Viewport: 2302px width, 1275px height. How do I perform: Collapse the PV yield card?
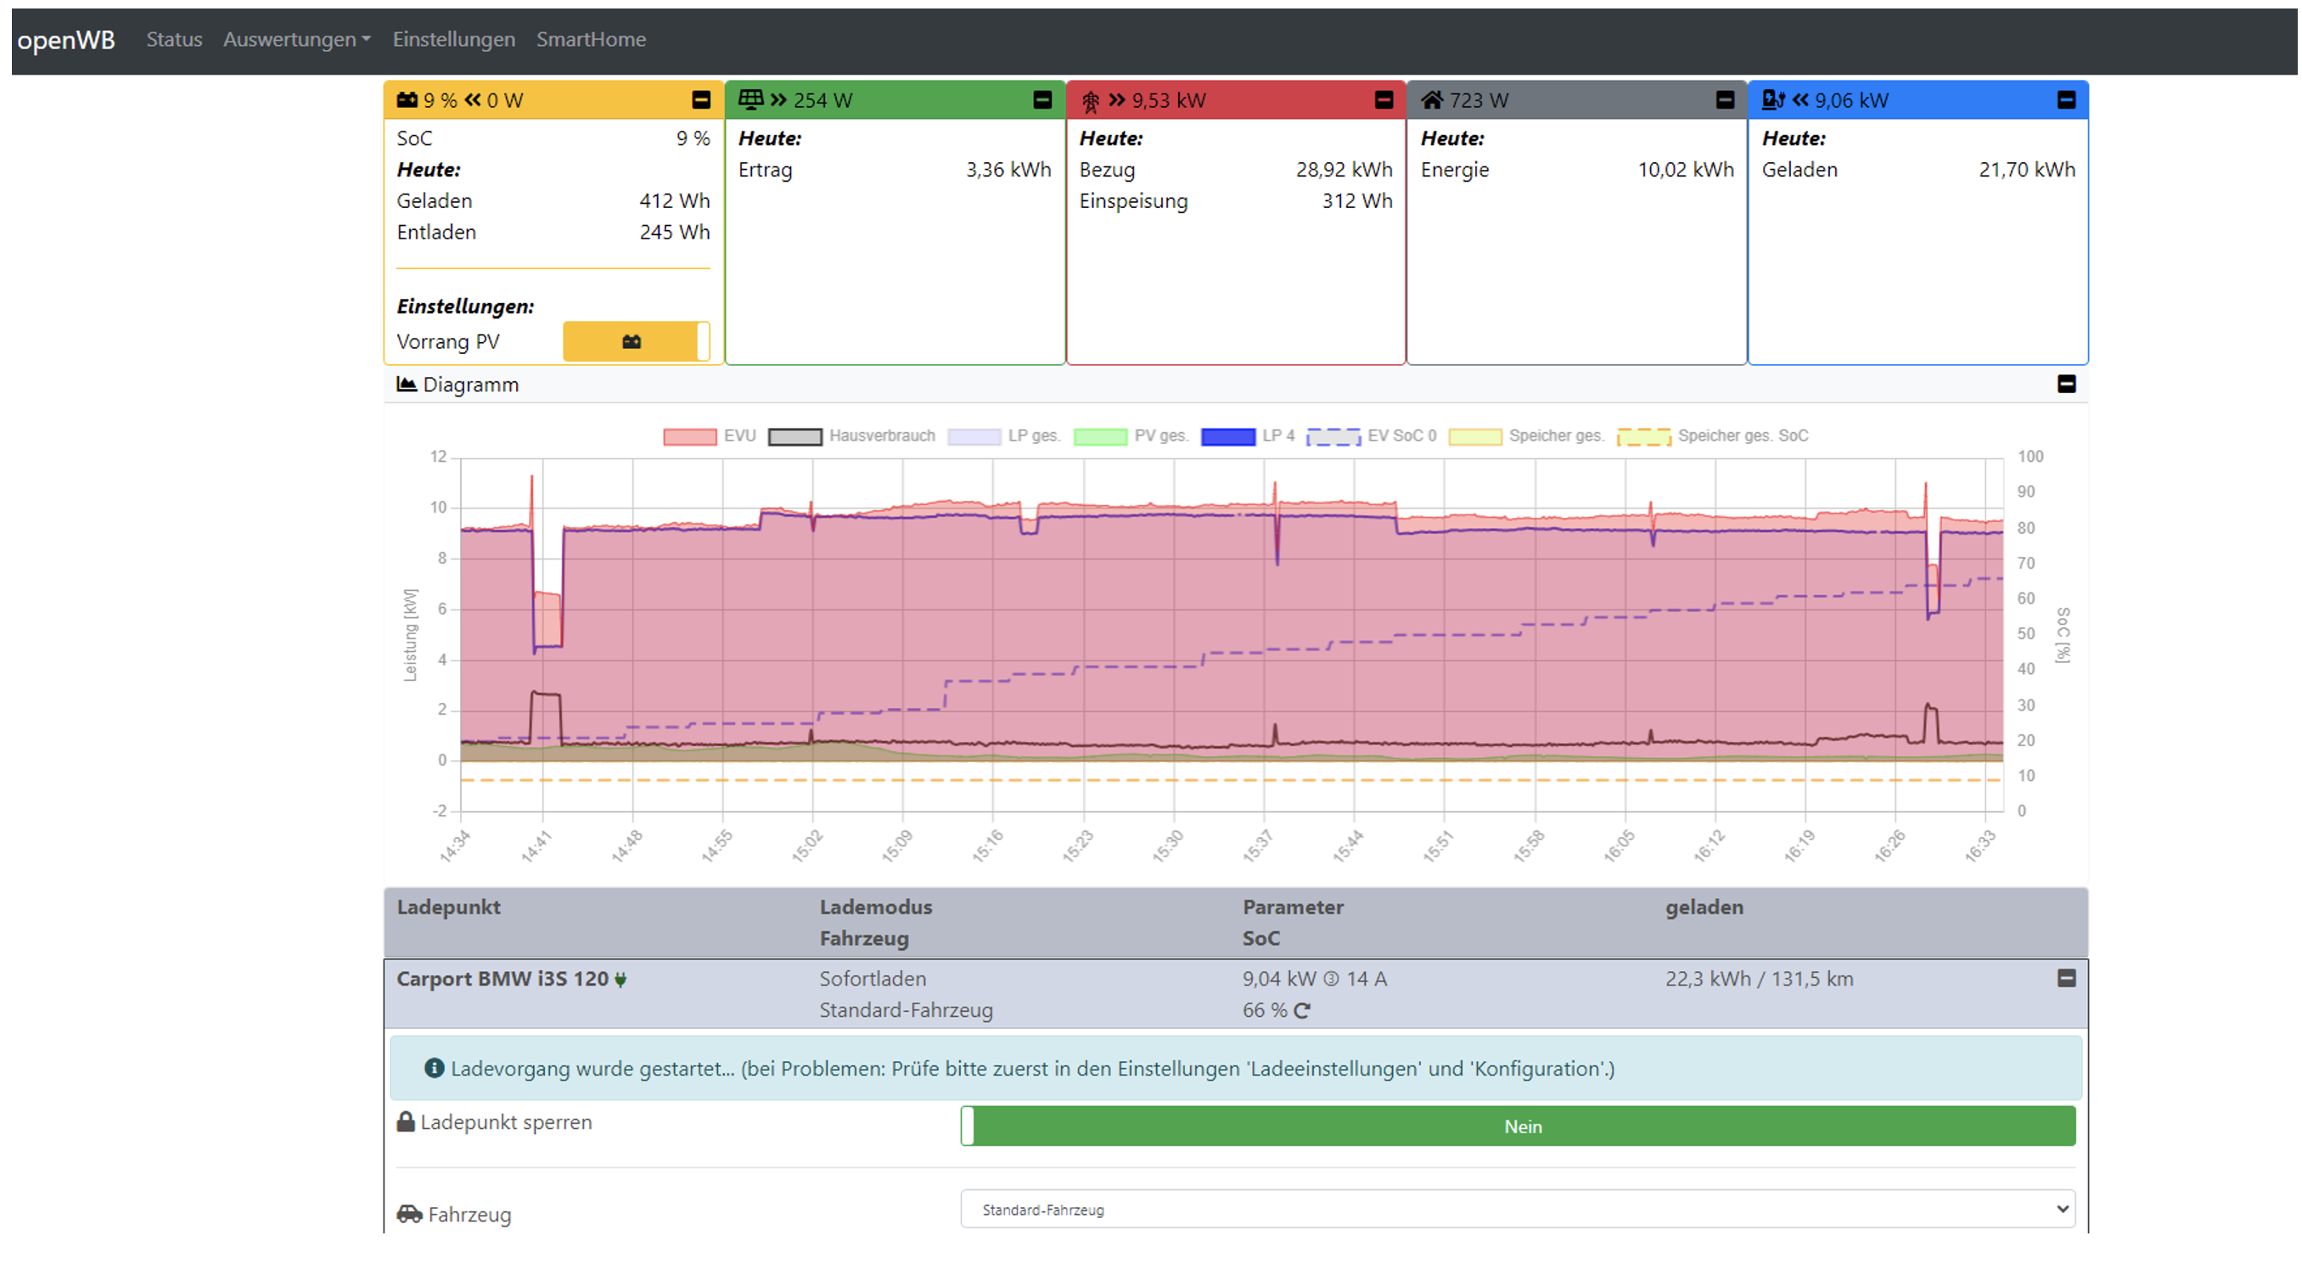[1042, 100]
